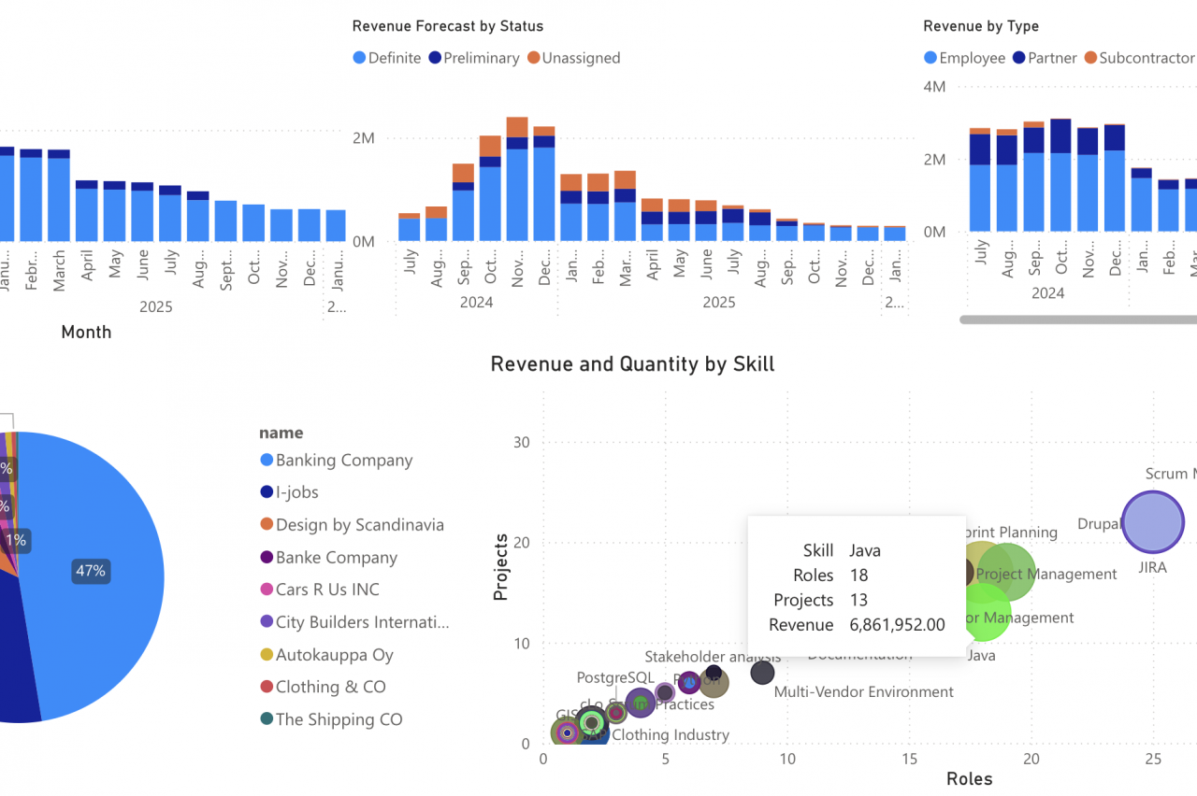The height and width of the screenshot is (796, 1197).
Task: Click Banke Company in the legend
Action: click(336, 558)
